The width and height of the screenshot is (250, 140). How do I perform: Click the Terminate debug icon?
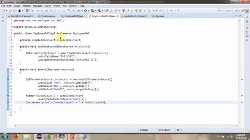tap(46, 10)
